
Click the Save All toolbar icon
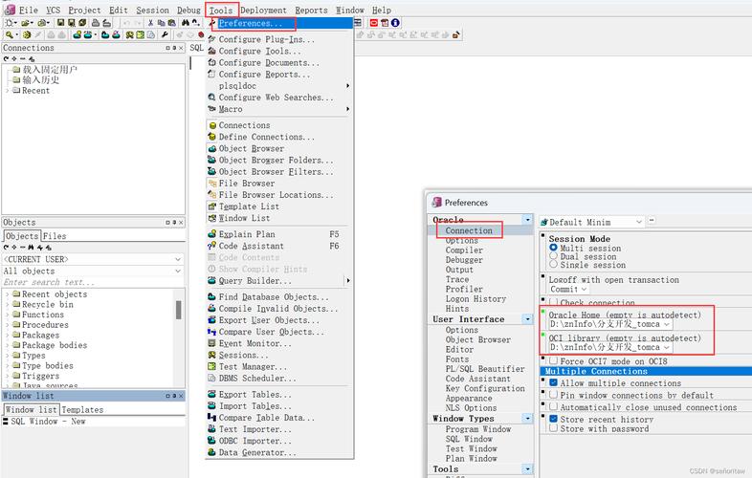[82, 23]
